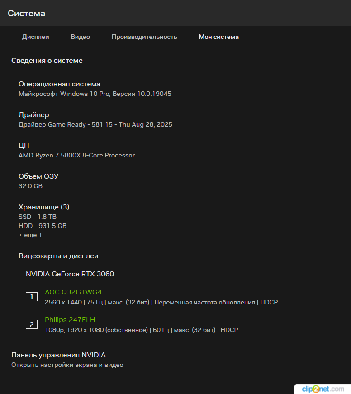The height and width of the screenshot is (394, 351).
Task: Click the Моя система tab
Action: tap(218, 37)
